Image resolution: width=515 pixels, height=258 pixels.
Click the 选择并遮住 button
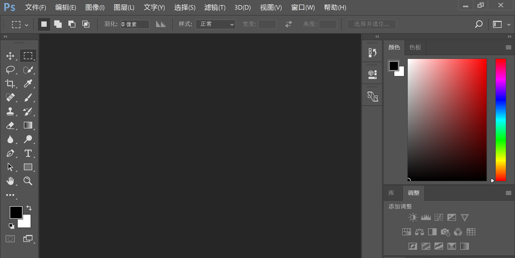372,24
